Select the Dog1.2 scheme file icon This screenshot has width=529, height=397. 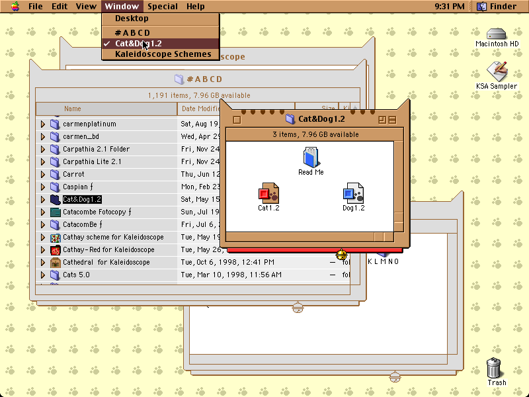pyautogui.click(x=353, y=193)
